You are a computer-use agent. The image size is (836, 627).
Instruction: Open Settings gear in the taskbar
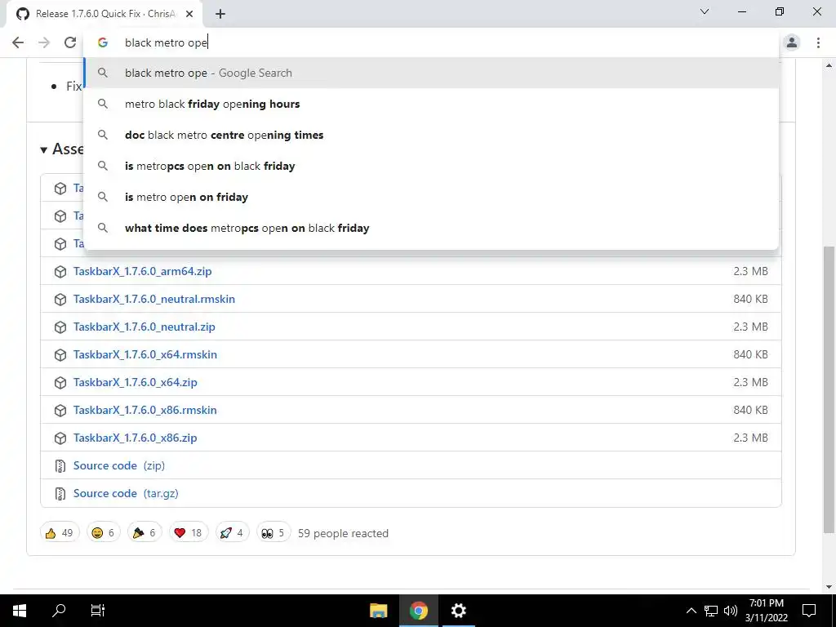(x=459, y=611)
